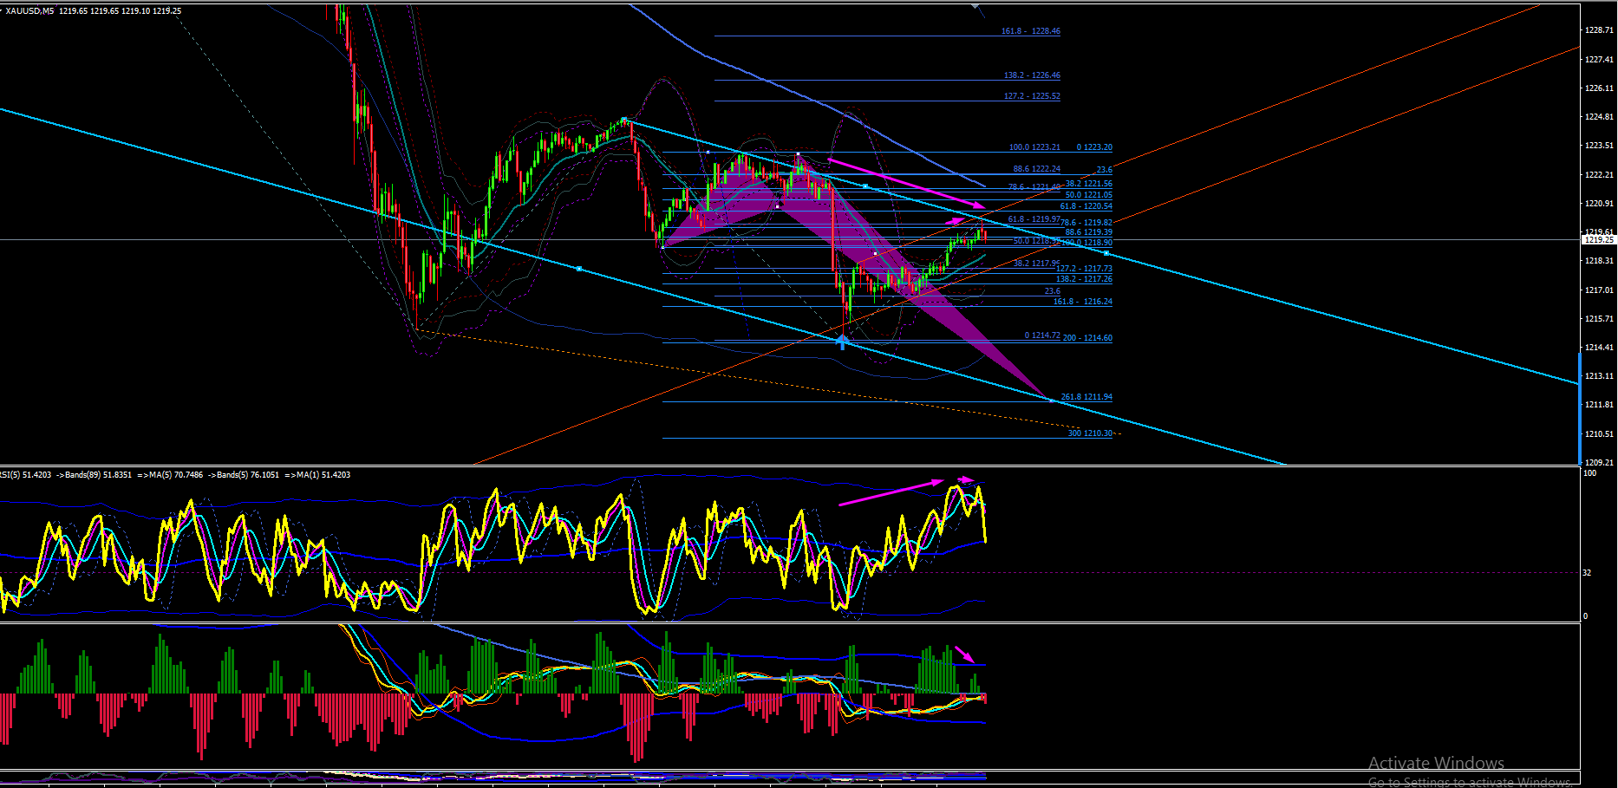Click the 1222.21 price on the scale
The width and height of the screenshot is (1618, 788).
(1600, 175)
